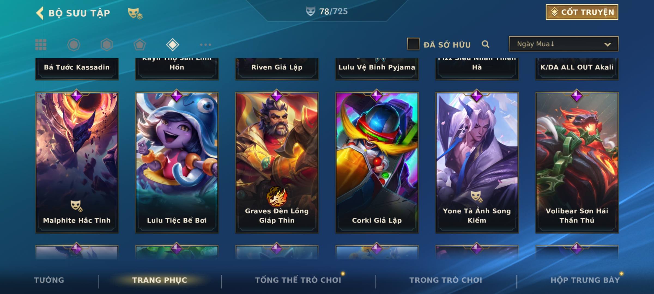
Task: Open the three-dots more filters icon
Action: (x=205, y=45)
